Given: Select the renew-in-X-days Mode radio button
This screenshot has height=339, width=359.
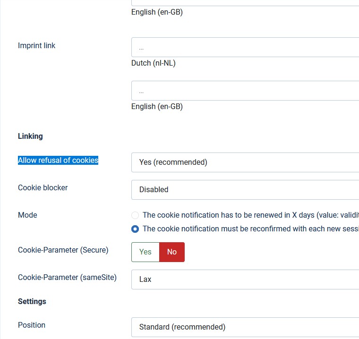Looking at the screenshot, I should [135, 215].
